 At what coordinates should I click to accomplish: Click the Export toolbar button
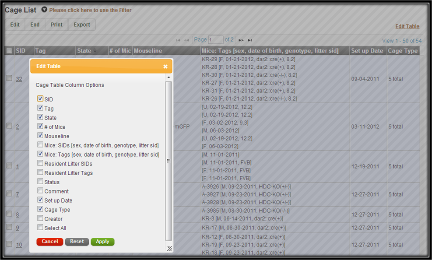click(82, 25)
